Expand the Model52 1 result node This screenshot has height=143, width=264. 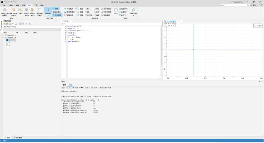(x=4, y=35)
